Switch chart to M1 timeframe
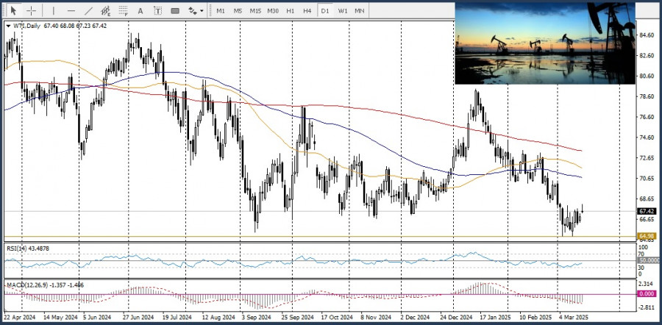This screenshot has width=662, height=325. click(x=221, y=11)
